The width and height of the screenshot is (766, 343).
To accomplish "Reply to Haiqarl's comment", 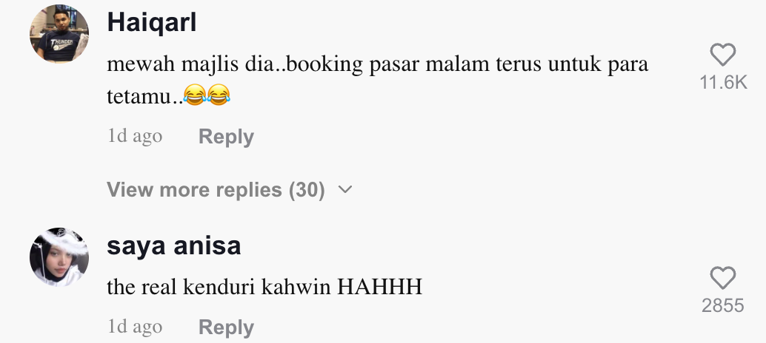I will click(x=226, y=137).
